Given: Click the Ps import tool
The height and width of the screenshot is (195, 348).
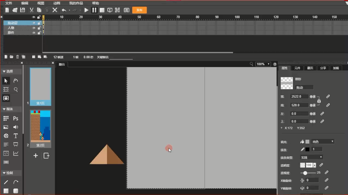Looking at the screenshot, I should [16, 118].
